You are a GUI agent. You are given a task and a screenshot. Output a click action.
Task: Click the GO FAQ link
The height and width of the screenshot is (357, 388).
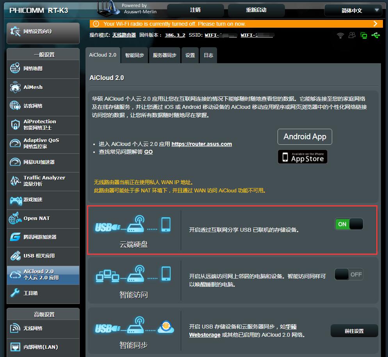click(148, 152)
